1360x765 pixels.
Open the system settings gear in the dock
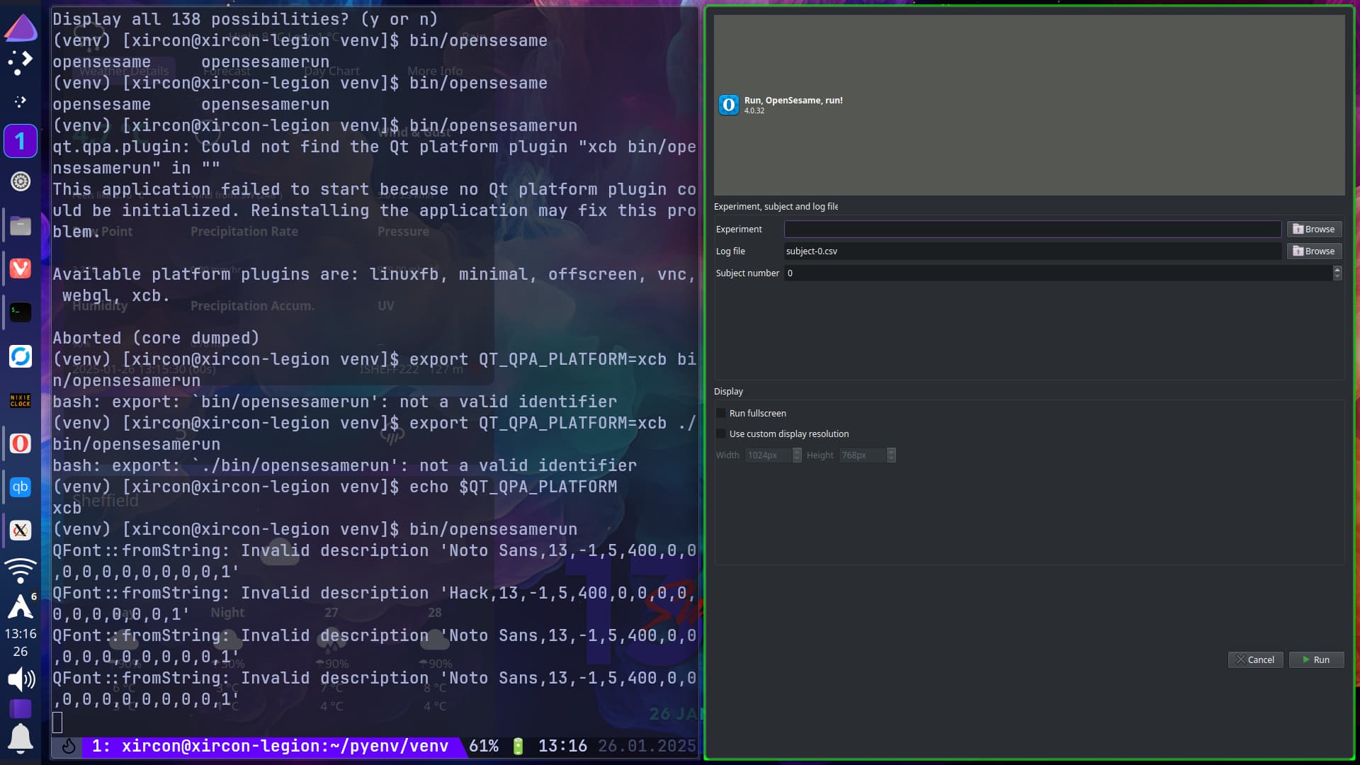(x=21, y=182)
